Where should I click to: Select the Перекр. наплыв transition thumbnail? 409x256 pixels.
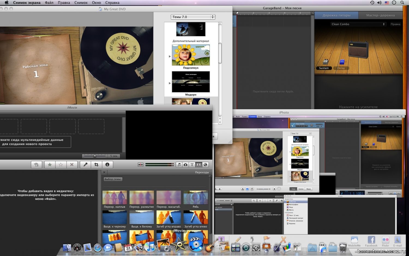tap(115, 198)
